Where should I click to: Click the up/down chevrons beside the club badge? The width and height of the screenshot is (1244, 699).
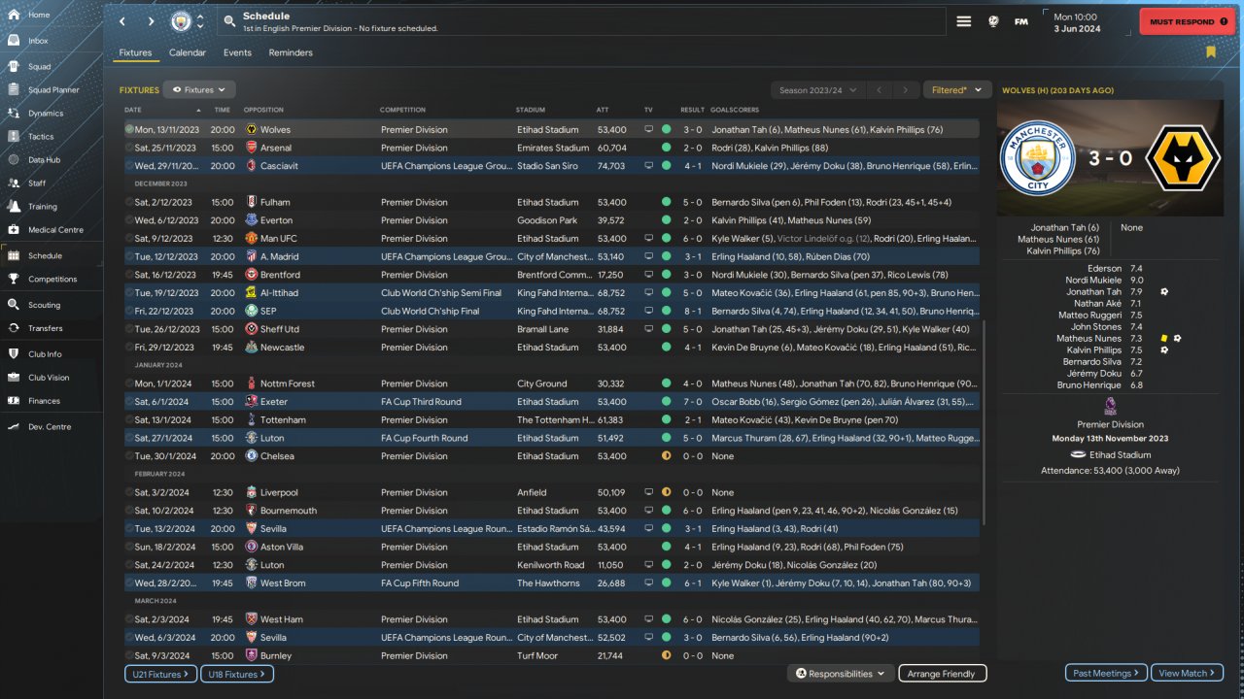[201, 21]
